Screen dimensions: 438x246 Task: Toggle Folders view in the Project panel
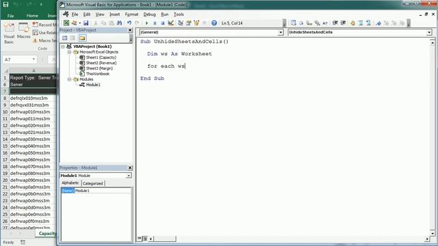pos(82,38)
